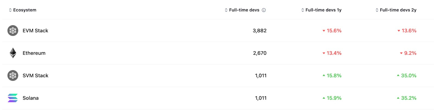Click the EVM Stack ecosystem icon
The width and height of the screenshot is (434, 111).
[x=13, y=31]
